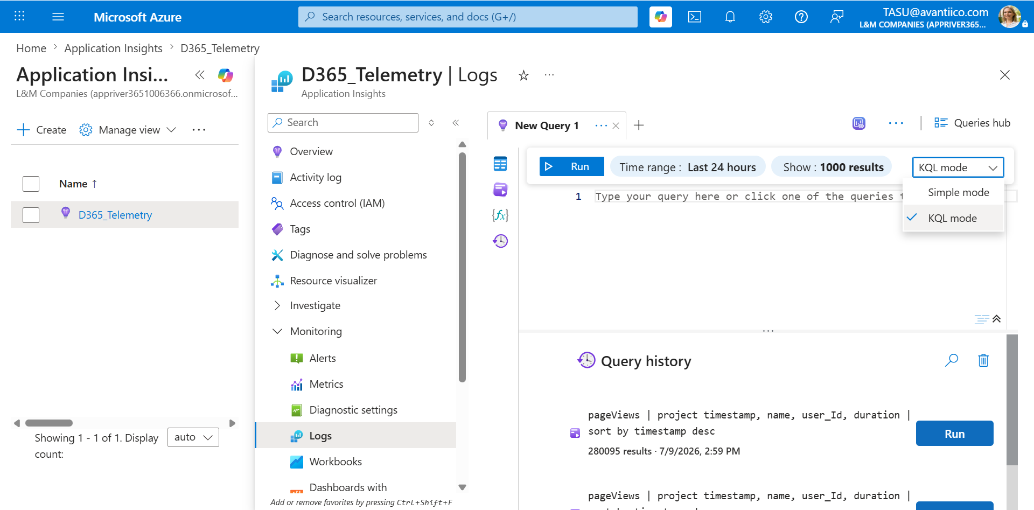Image resolution: width=1034 pixels, height=510 pixels.
Task: Close the D365_Telemetry Logs blade
Action: 1005,75
